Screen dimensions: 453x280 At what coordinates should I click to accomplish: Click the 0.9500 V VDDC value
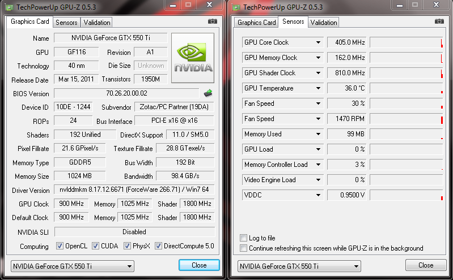coord(346,195)
